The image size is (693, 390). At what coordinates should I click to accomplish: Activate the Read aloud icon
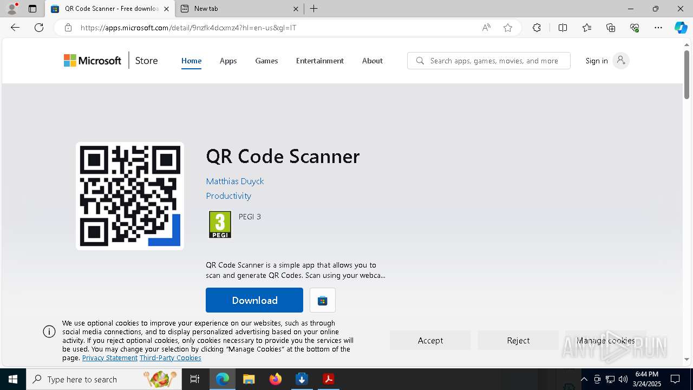click(486, 28)
